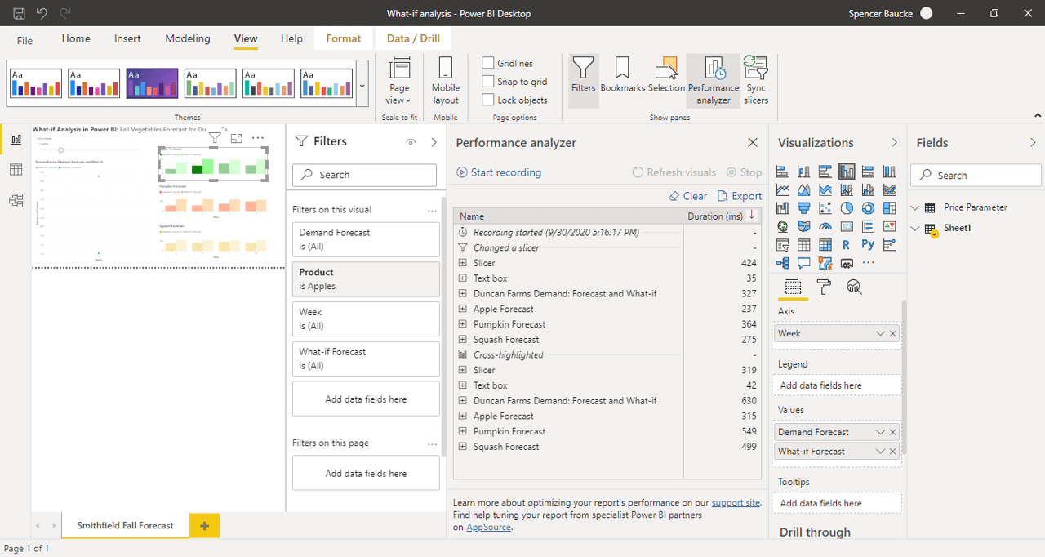Expand the Price Parameter table
The width and height of the screenshot is (1045, 557).
point(914,207)
